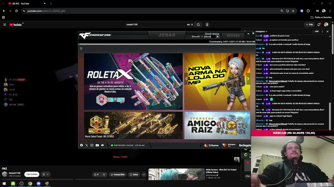Open the browser media controls icon
Screen dimensions: 334x187
[317, 11]
